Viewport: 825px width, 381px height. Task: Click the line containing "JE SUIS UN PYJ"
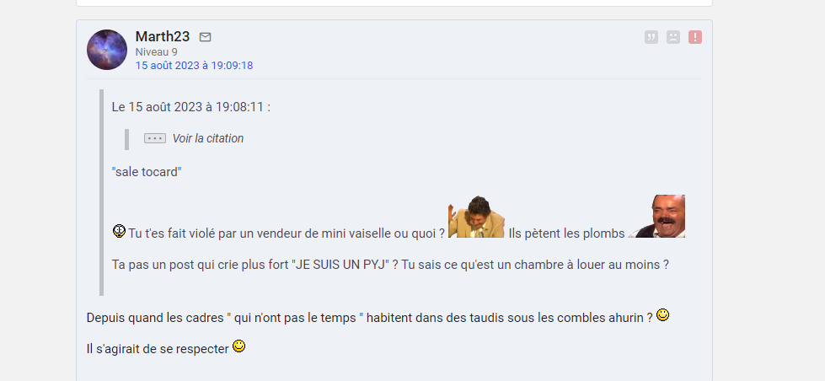[390, 264]
